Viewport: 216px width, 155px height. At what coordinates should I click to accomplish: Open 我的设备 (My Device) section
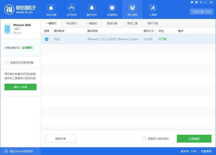pyautogui.click(x=51, y=10)
